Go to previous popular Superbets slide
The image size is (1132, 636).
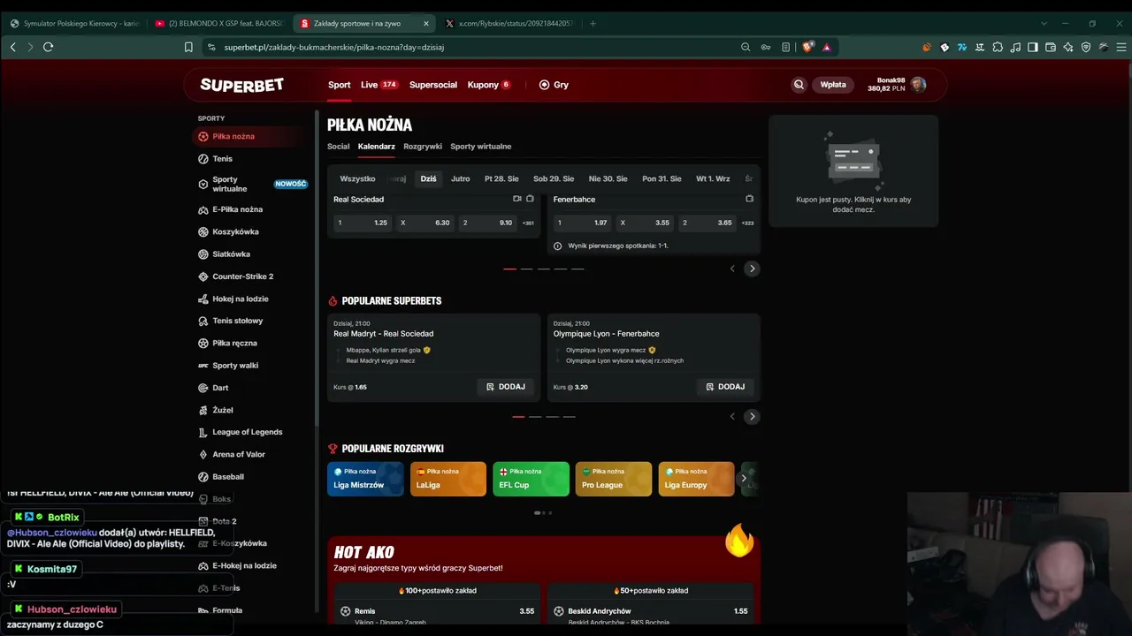(732, 416)
